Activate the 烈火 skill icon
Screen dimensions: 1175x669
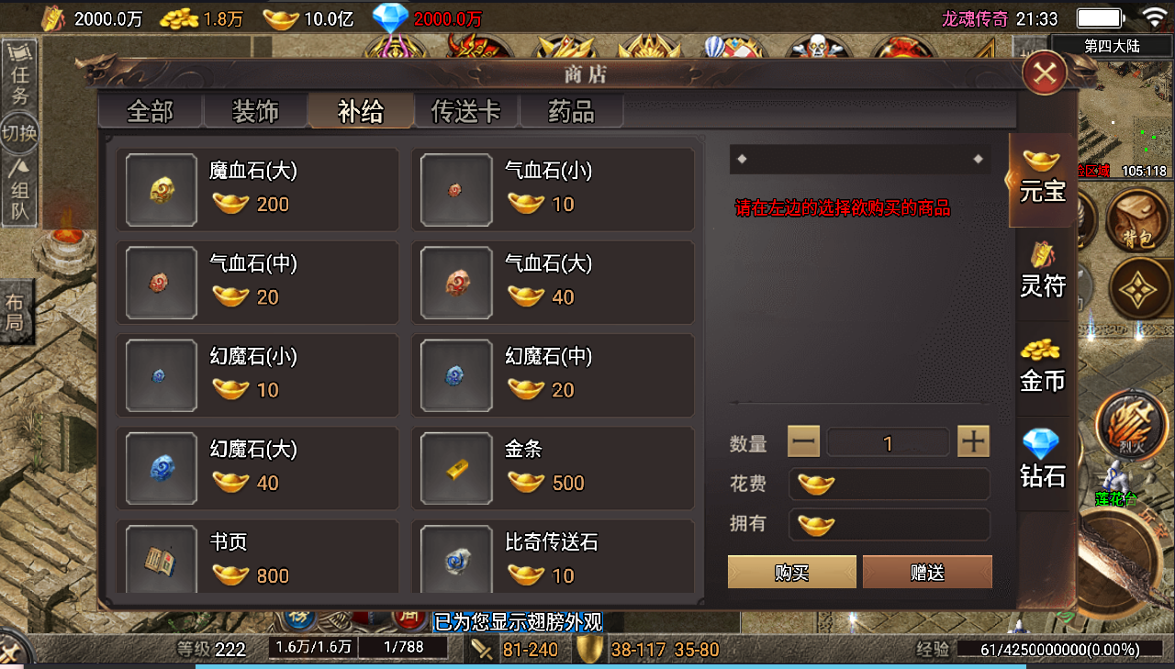pos(1128,426)
